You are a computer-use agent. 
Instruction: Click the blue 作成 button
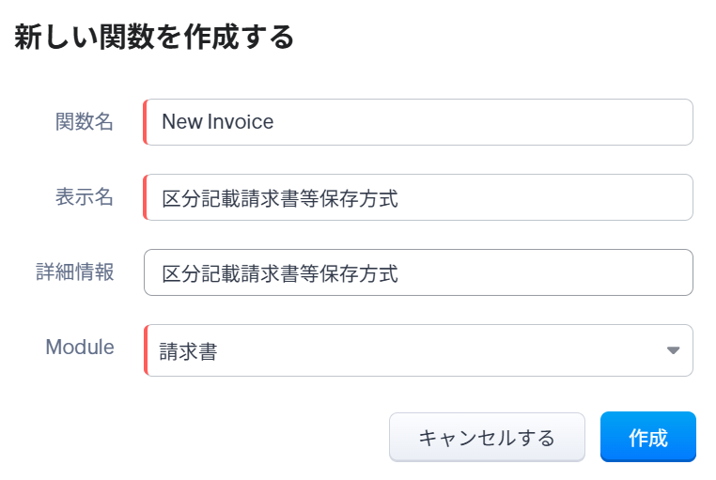(647, 437)
